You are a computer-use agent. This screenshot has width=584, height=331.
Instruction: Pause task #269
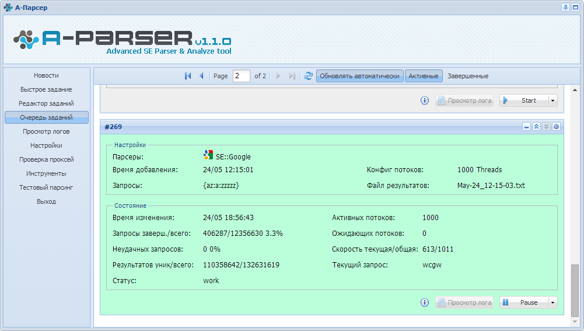524,302
